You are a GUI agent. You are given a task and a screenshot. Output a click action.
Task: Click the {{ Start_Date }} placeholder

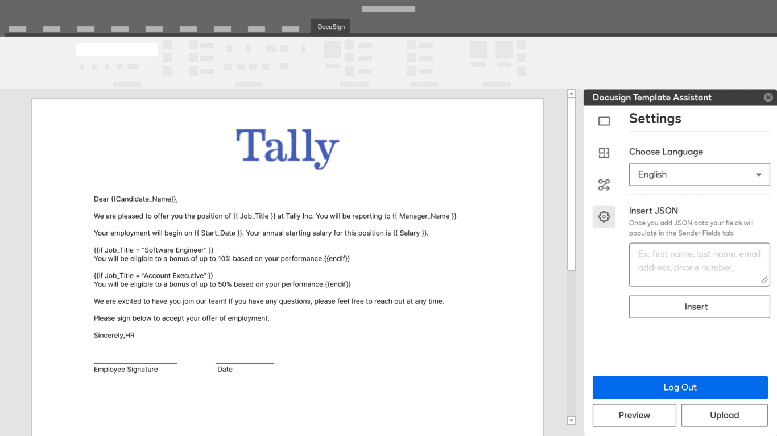pos(219,233)
